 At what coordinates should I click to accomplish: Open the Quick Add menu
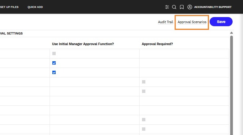click(x=35, y=7)
